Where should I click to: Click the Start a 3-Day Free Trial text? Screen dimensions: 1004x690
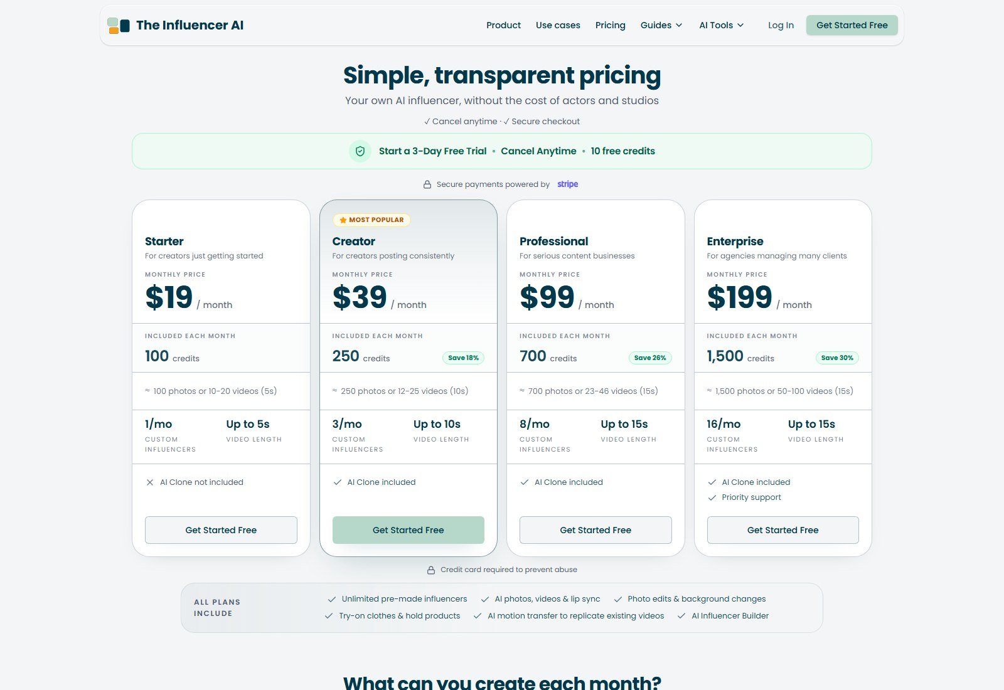(x=432, y=151)
